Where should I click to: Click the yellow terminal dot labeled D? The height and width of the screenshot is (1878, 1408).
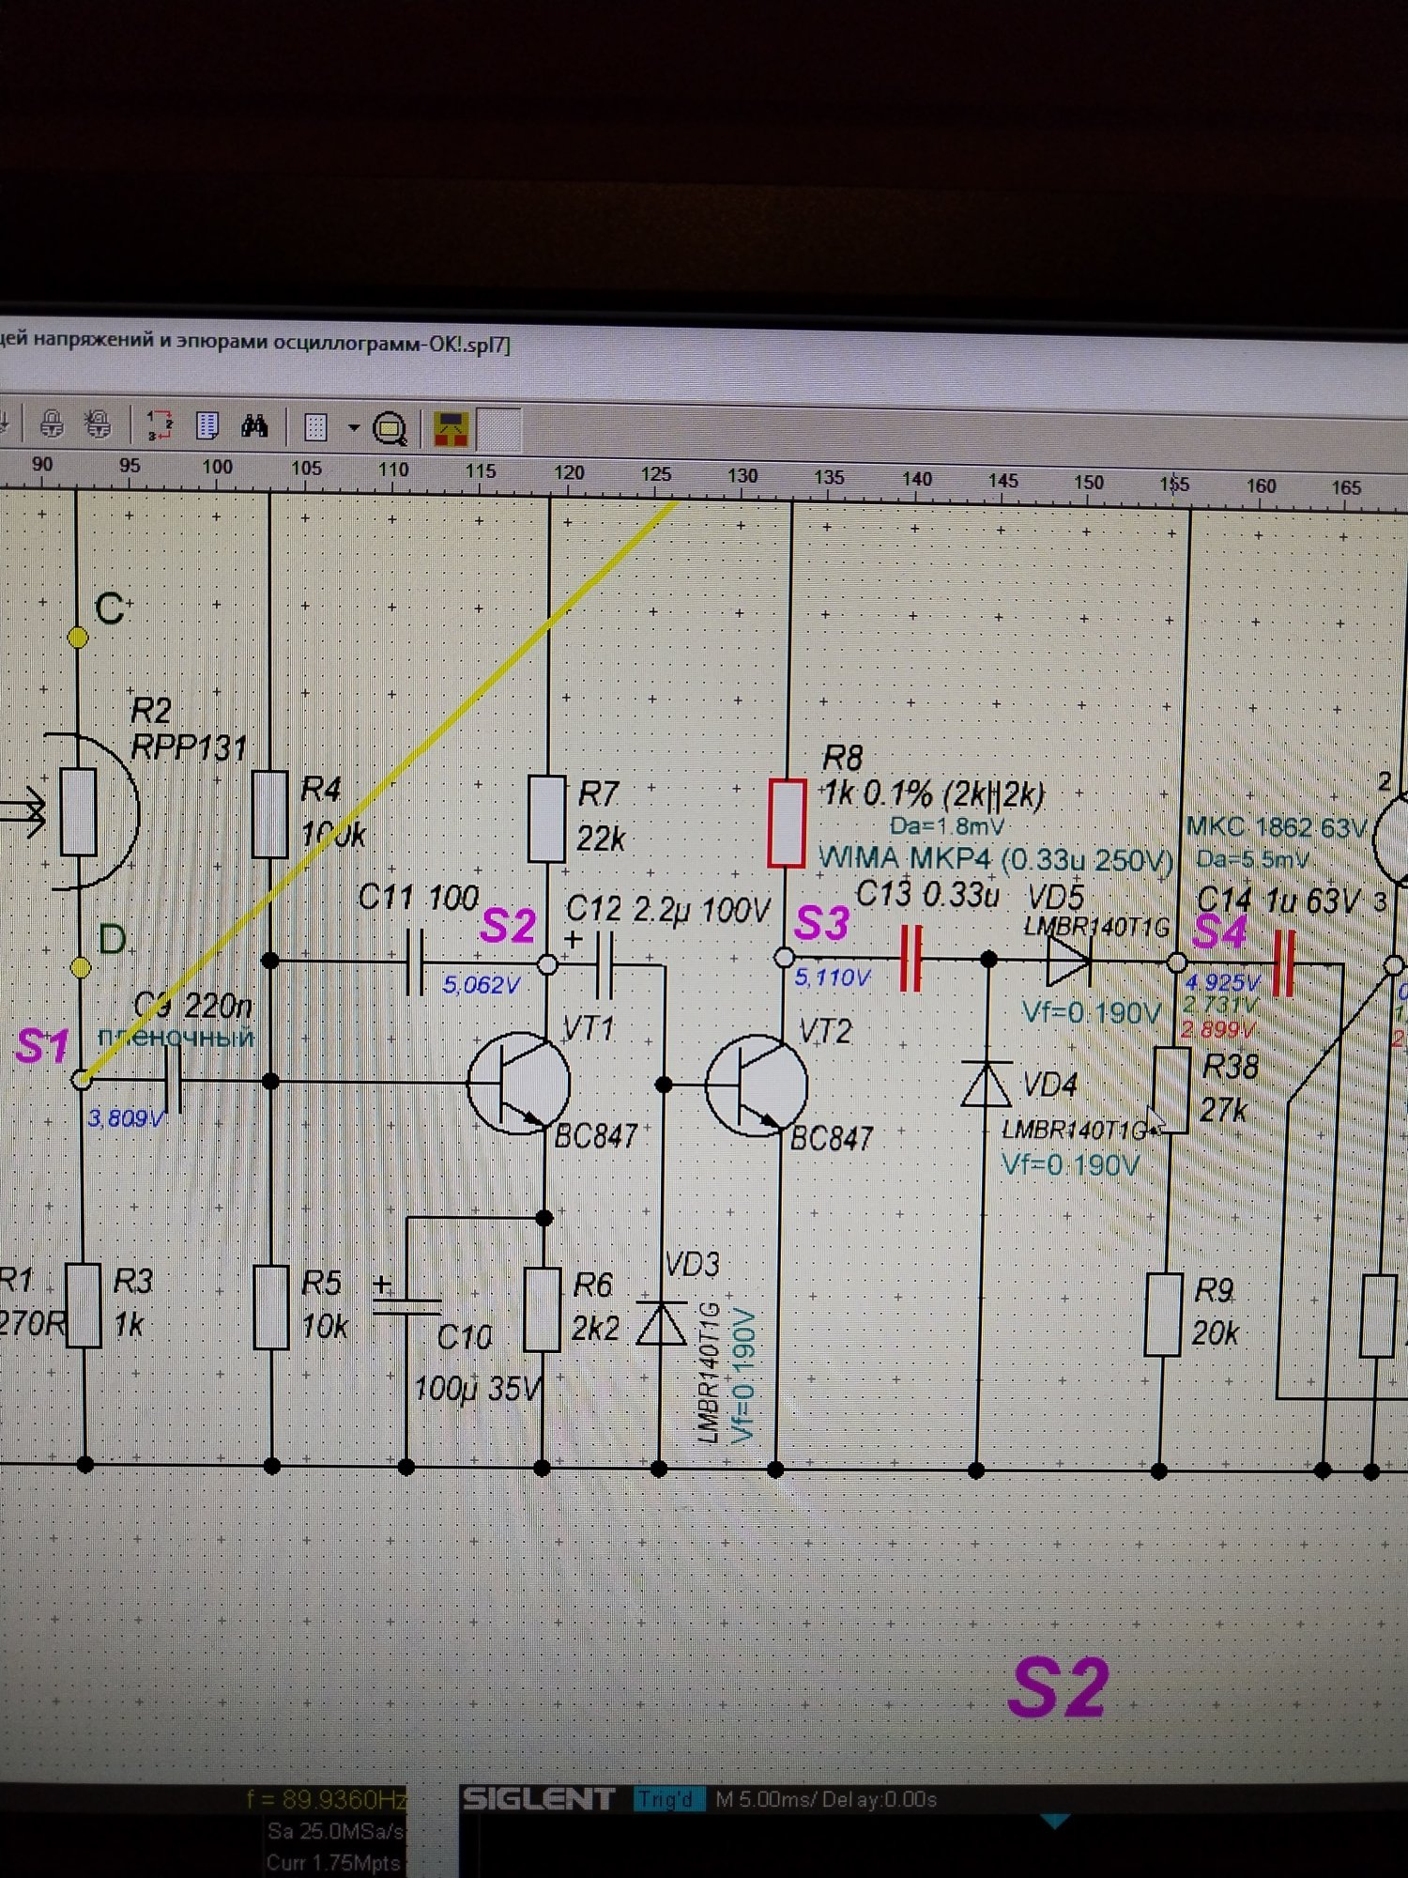81,966
